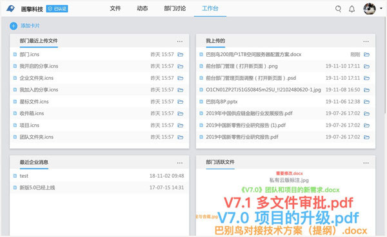Open message 新版5.0已经上线
This screenshot has width=387, height=237.
pyautogui.click(x=37, y=187)
